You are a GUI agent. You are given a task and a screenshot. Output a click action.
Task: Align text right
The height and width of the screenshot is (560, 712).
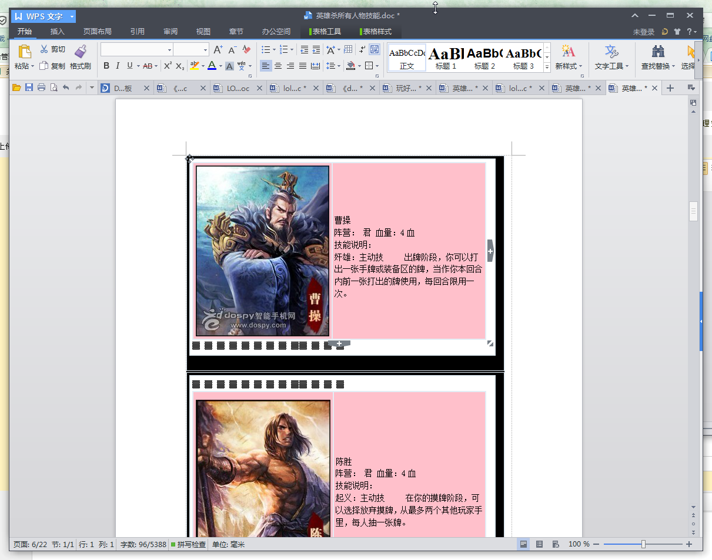click(290, 66)
